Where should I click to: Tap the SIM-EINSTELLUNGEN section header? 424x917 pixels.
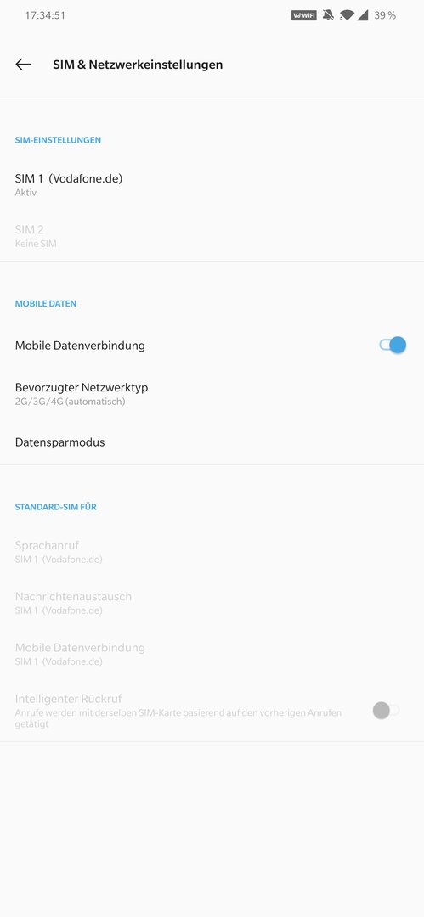58,140
